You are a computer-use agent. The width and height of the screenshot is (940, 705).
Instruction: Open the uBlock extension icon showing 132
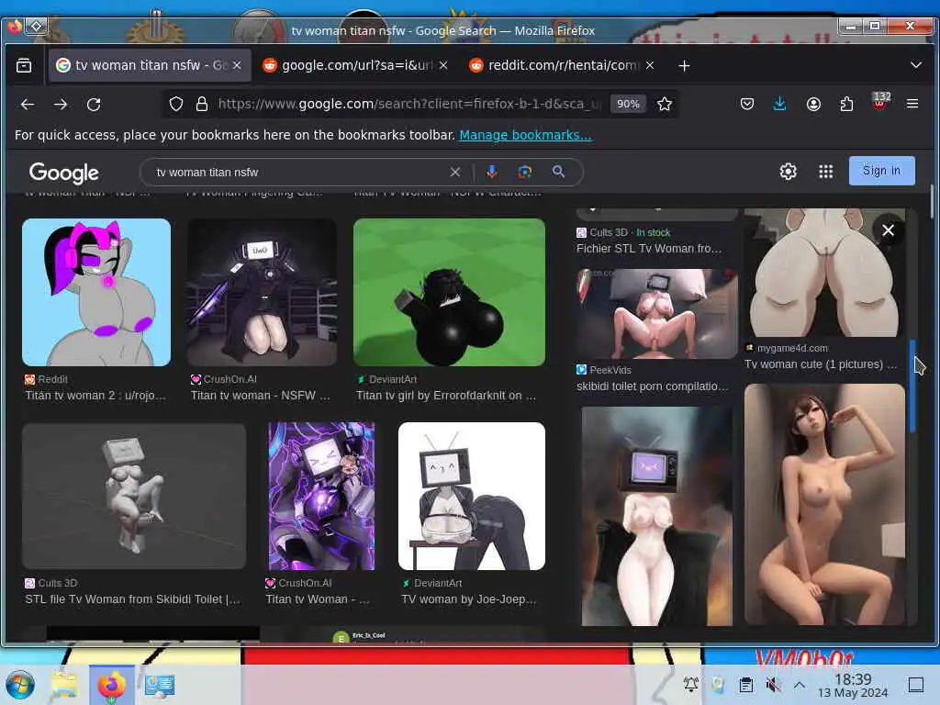(880, 101)
